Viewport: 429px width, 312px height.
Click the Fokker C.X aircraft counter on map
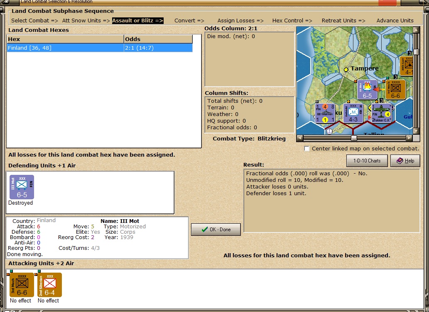click(x=381, y=113)
